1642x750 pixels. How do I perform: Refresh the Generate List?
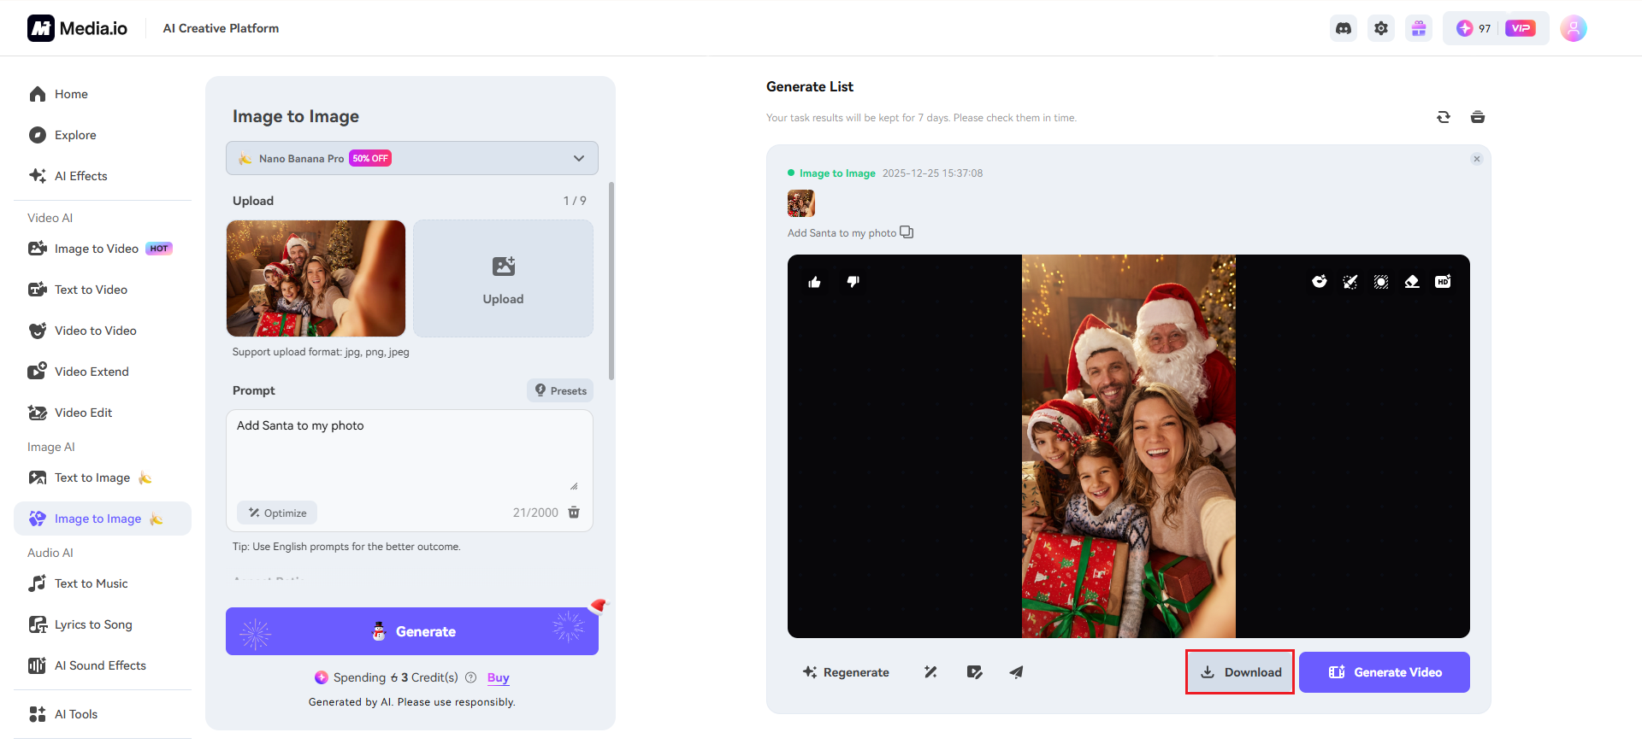click(1444, 117)
